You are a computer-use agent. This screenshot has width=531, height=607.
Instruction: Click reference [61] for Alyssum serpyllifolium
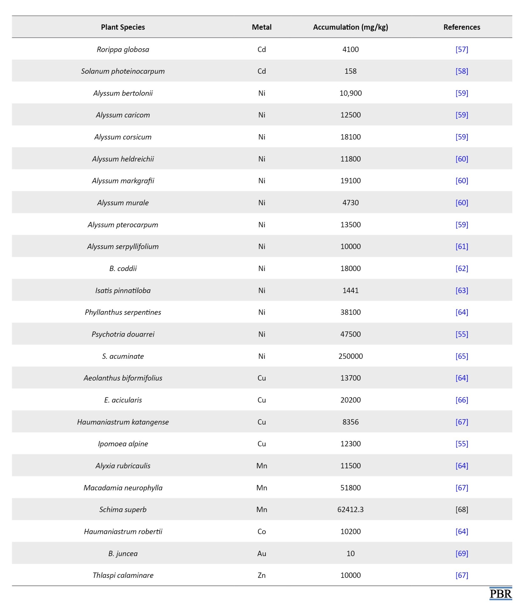click(462, 246)
